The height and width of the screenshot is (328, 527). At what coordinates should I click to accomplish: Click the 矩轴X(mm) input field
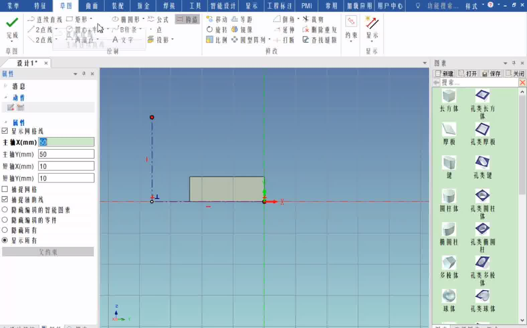[x=66, y=166]
